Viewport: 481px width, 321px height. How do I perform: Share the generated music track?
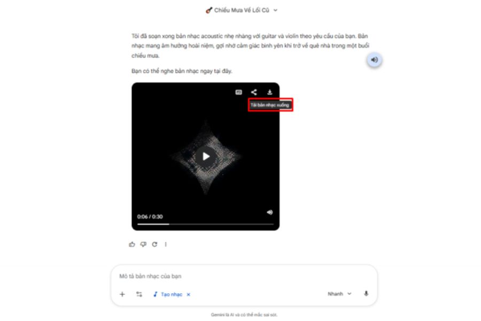tap(254, 92)
